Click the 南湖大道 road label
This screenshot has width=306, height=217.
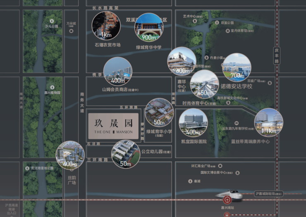click(x=21, y=100)
